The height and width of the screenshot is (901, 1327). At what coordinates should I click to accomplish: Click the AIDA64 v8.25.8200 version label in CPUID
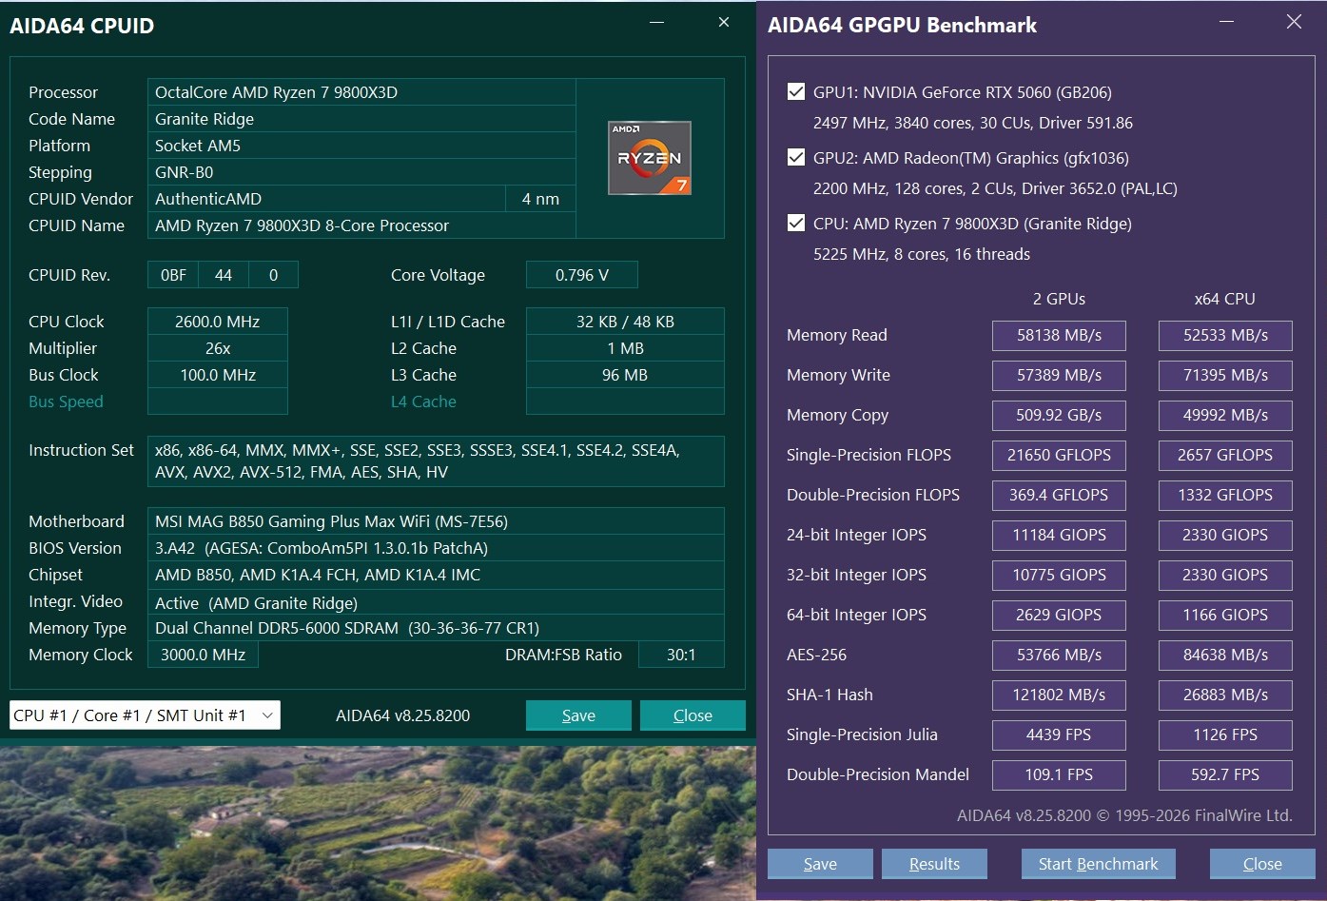coord(402,715)
